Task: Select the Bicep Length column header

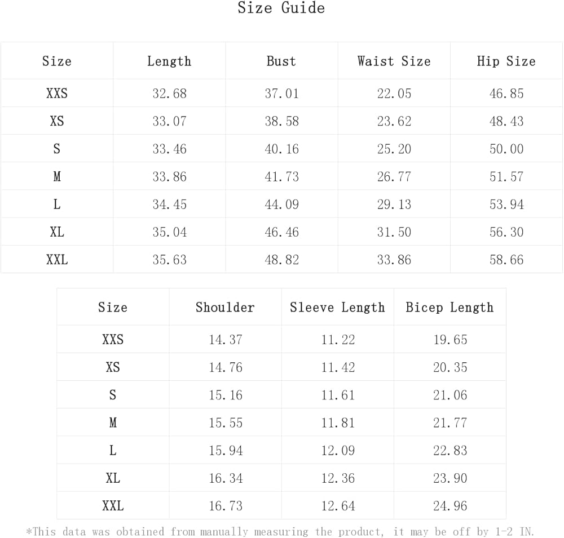Action: point(450,308)
